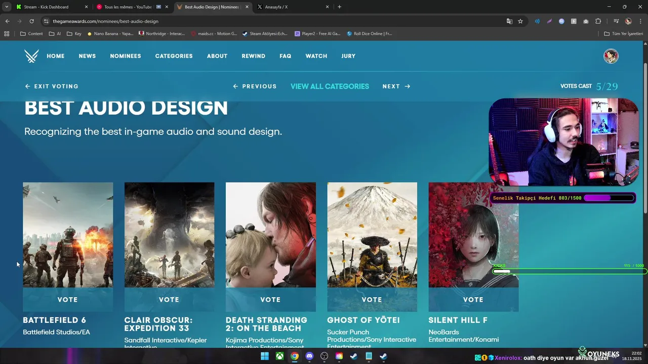
Task: Go to PREVIOUS category
Action: [255, 86]
